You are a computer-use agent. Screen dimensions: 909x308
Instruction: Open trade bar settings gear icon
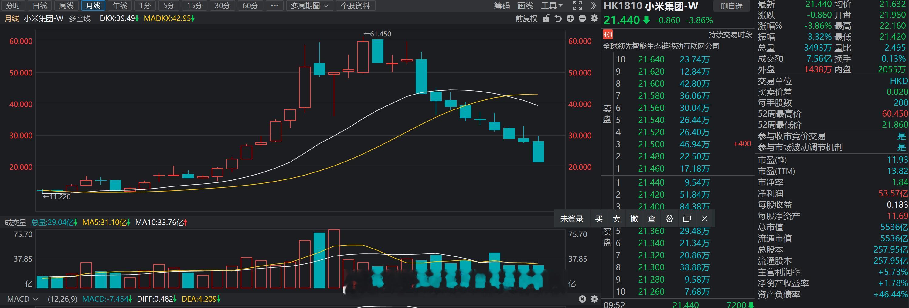click(669, 219)
